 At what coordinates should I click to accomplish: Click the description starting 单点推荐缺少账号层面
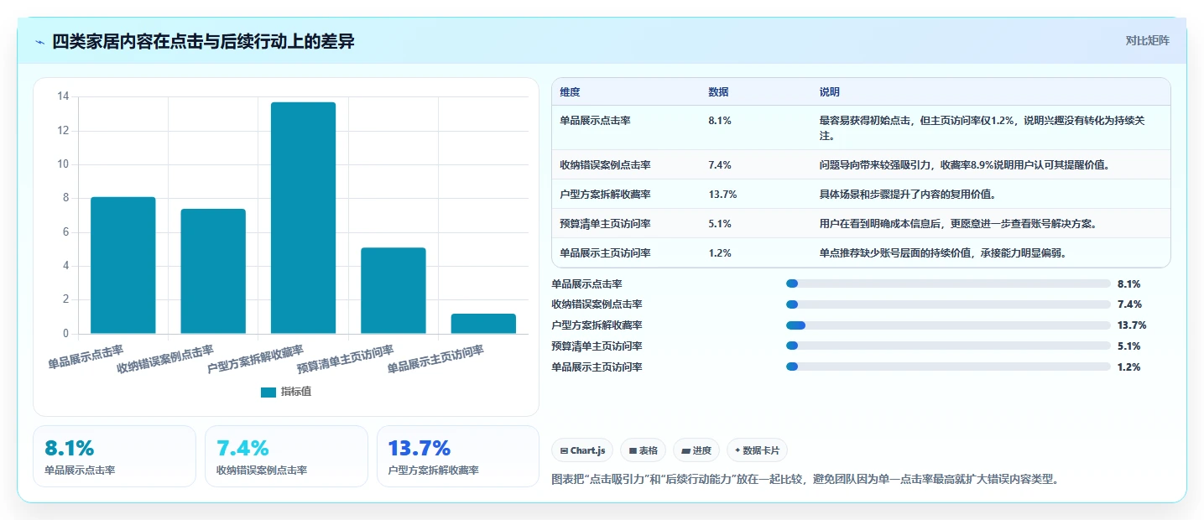tap(943, 253)
